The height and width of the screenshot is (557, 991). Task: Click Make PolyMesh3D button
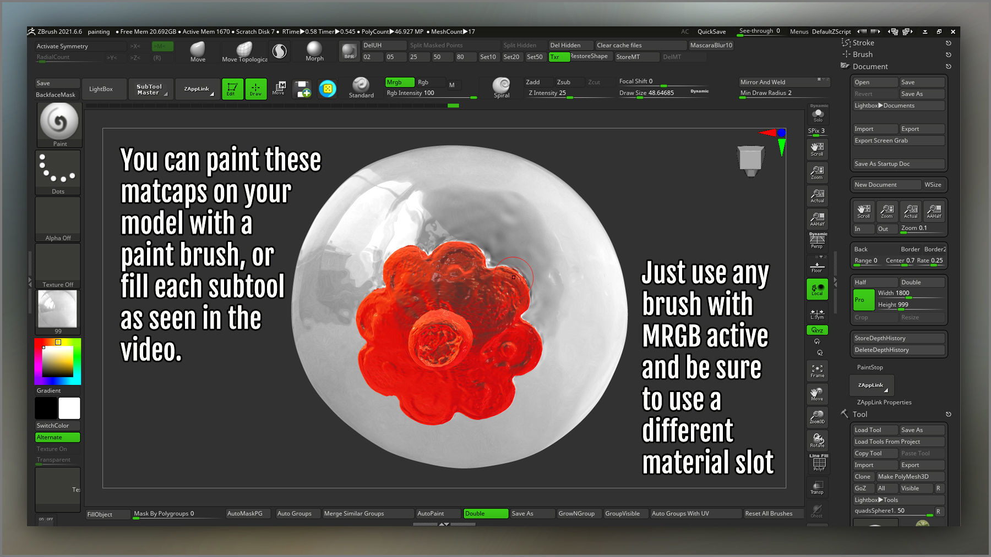[910, 477]
